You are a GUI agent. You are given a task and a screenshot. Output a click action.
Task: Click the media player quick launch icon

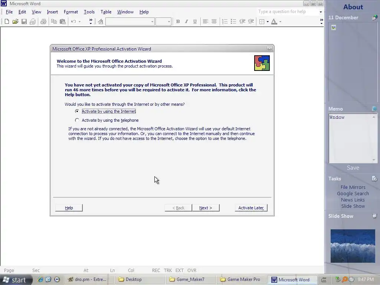click(57, 279)
